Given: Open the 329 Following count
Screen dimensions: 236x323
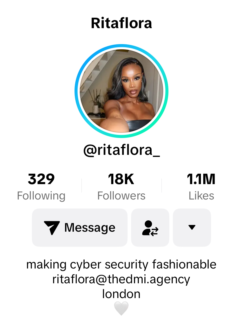Looking at the screenshot, I should 41,179.
